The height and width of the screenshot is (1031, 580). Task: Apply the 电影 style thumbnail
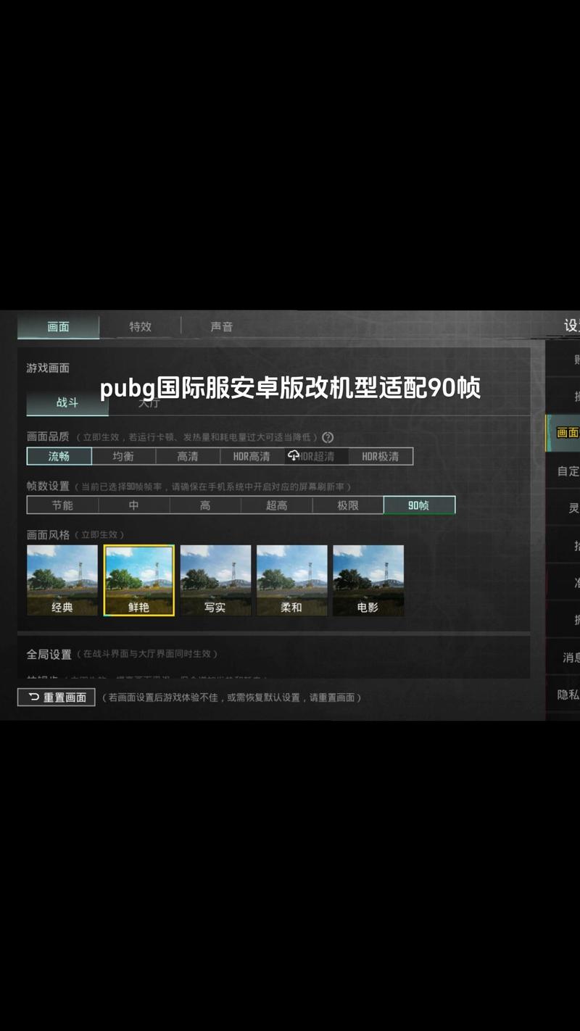point(368,581)
